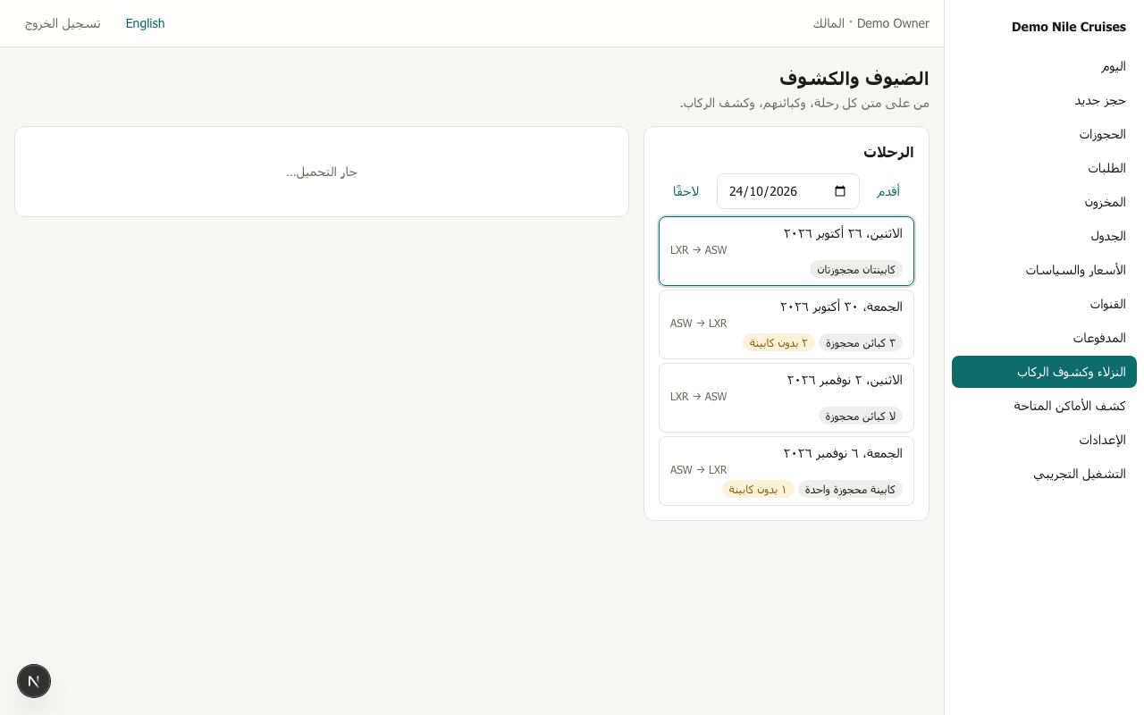The image size is (1144, 715).
Task: Click the ٣ كبائن محجوزة badge
Action: 861,342
